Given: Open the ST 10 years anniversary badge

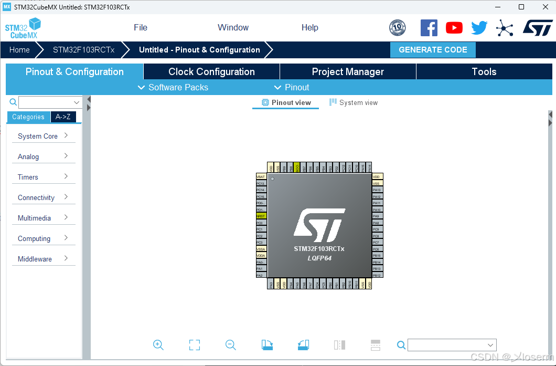Looking at the screenshot, I should (397, 28).
